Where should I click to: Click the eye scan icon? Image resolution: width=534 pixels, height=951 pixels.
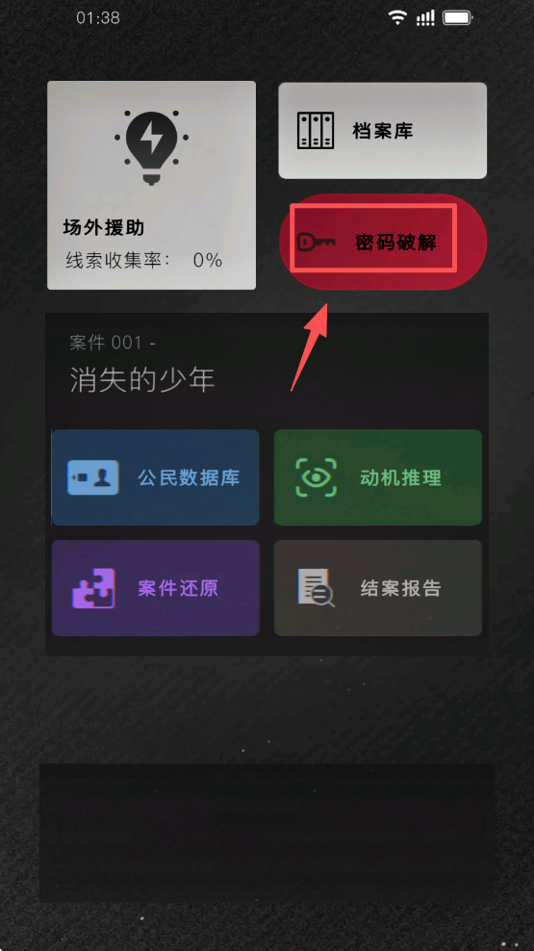pyautogui.click(x=316, y=477)
